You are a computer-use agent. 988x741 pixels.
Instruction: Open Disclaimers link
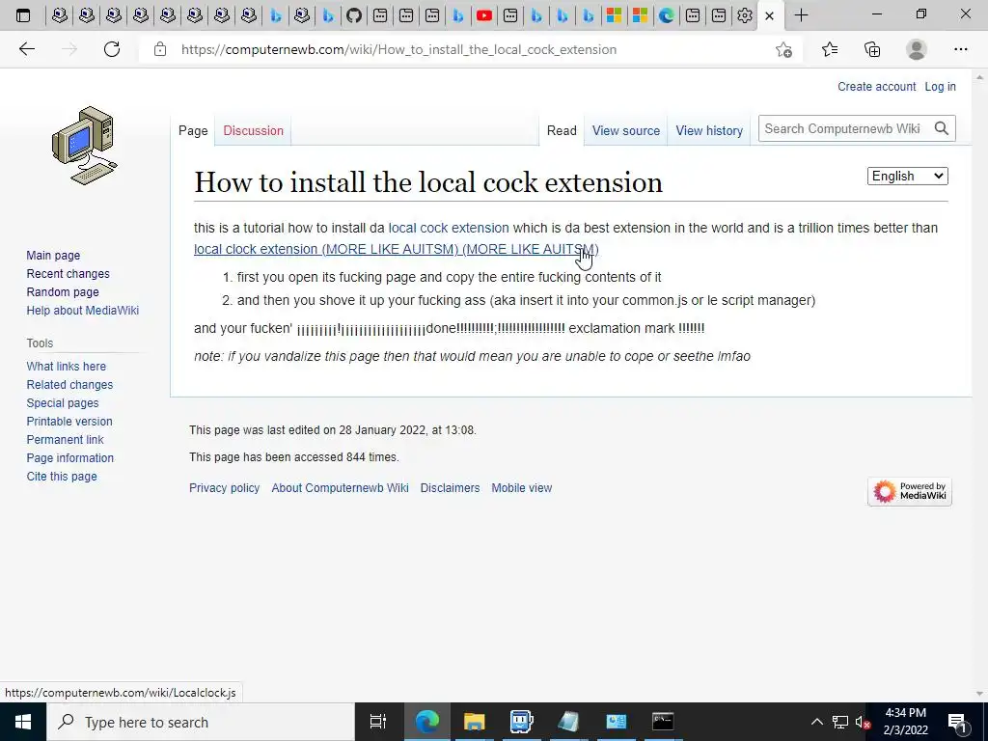point(450,487)
